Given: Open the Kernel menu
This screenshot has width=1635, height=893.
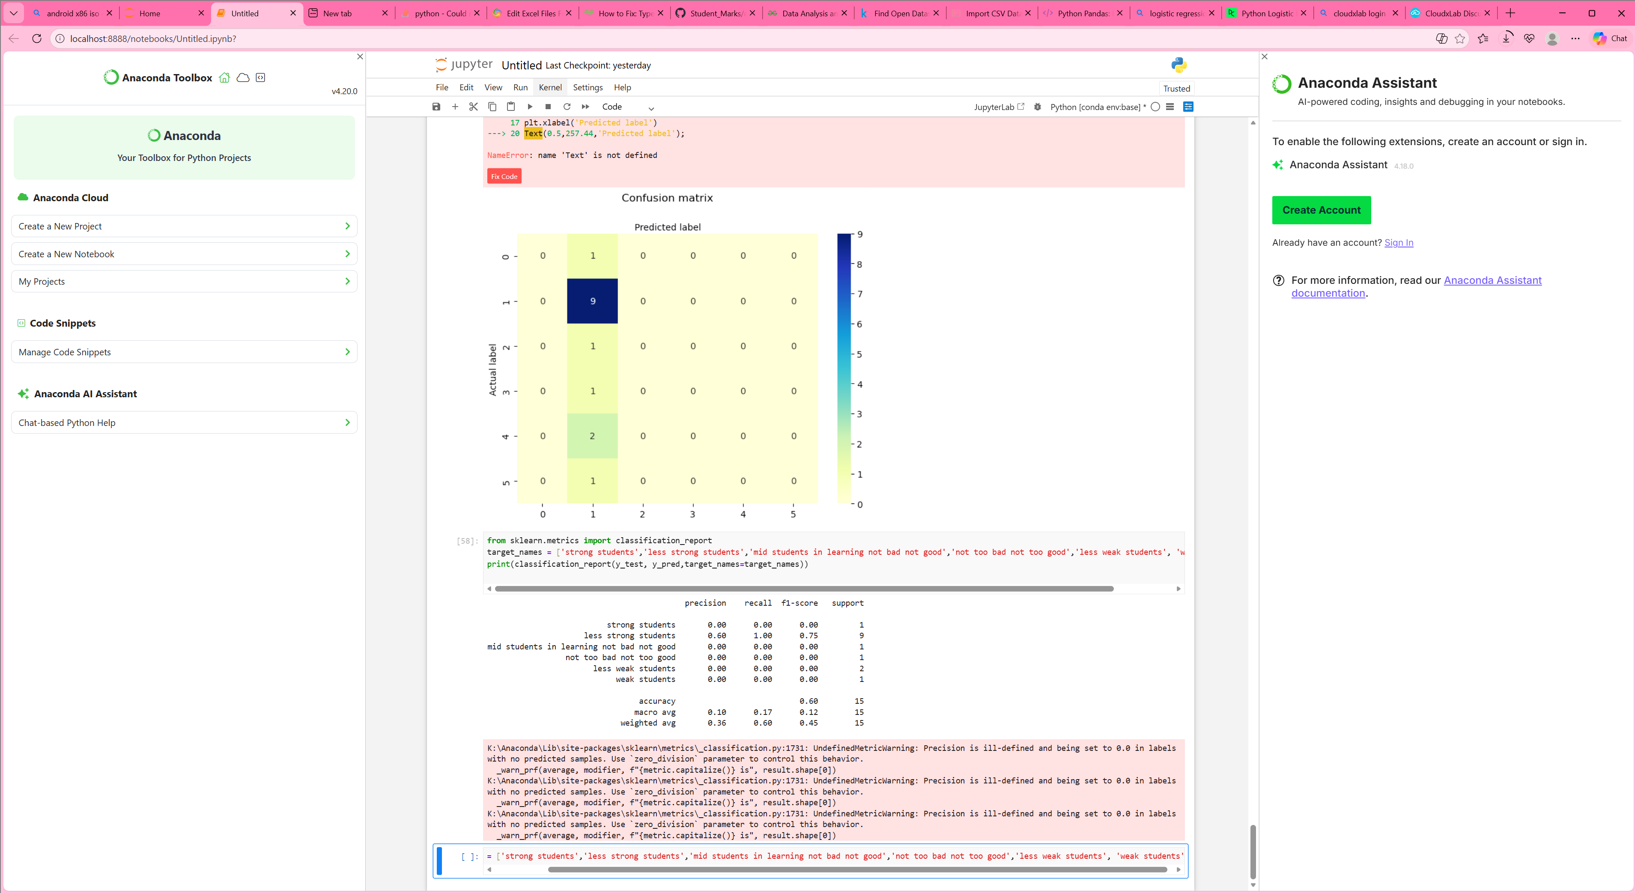Looking at the screenshot, I should 550,88.
